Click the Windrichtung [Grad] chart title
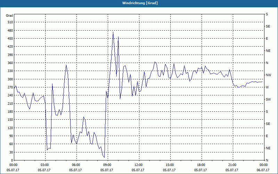The height and width of the screenshot is (174, 278). click(140, 3)
